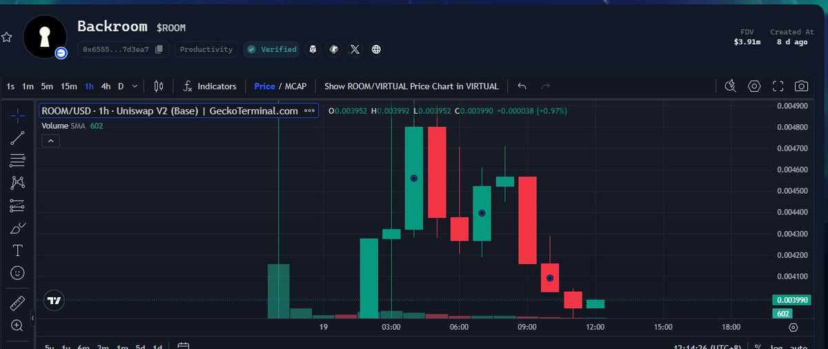Switch chart to Price view
828x349 pixels.
coord(264,86)
